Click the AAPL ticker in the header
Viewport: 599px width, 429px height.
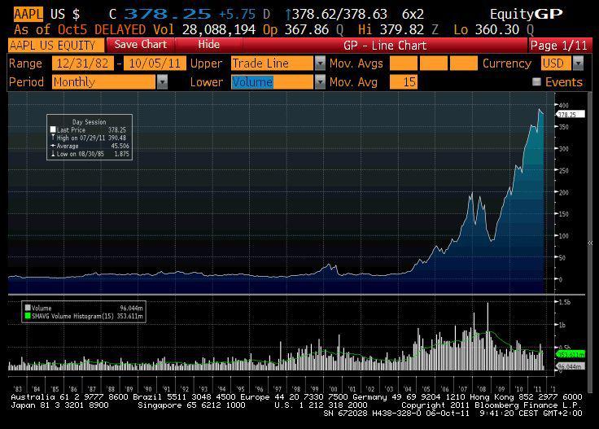pos(28,15)
